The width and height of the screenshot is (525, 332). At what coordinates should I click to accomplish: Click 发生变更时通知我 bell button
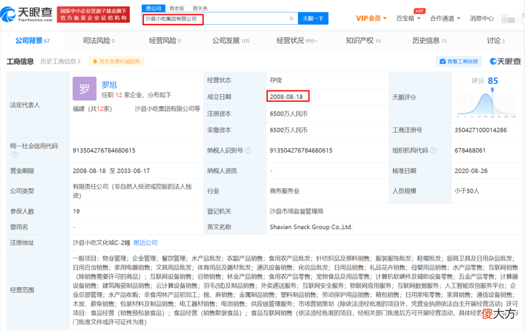click(x=116, y=62)
